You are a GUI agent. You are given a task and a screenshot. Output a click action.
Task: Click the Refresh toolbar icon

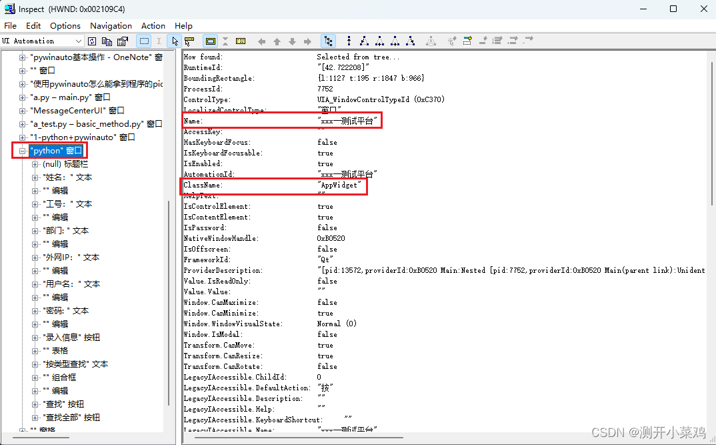pos(92,41)
